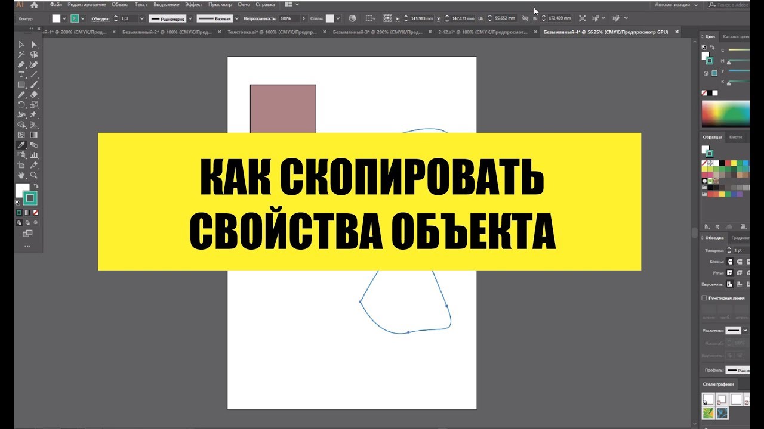Select the Type tool
The image size is (764, 429).
(x=21, y=74)
